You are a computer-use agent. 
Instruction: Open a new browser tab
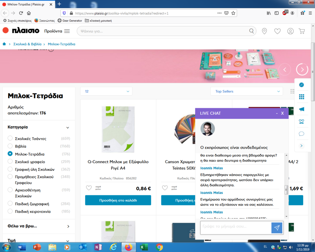coord(59,4)
